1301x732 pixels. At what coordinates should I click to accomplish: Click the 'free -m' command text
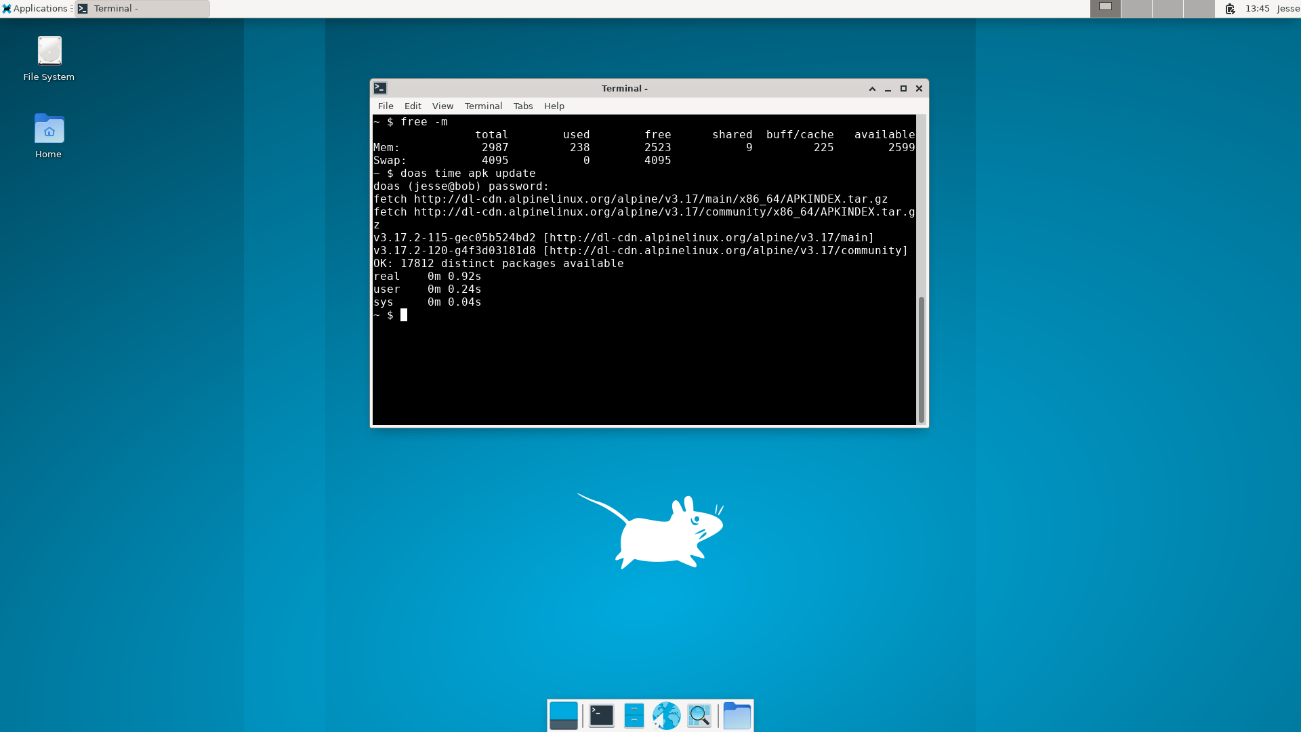tap(424, 122)
